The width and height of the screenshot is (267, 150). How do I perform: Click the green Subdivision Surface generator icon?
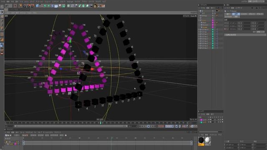tap(45, 6)
